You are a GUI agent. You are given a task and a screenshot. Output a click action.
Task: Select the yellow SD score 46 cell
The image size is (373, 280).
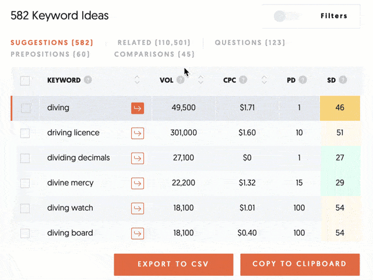click(340, 108)
